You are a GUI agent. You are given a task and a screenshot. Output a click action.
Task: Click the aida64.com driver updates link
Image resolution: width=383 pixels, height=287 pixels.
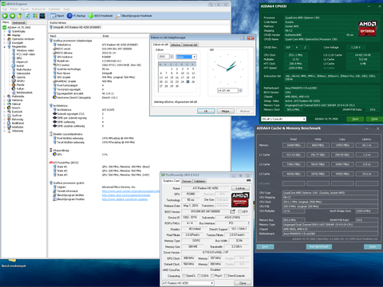coord(124,199)
